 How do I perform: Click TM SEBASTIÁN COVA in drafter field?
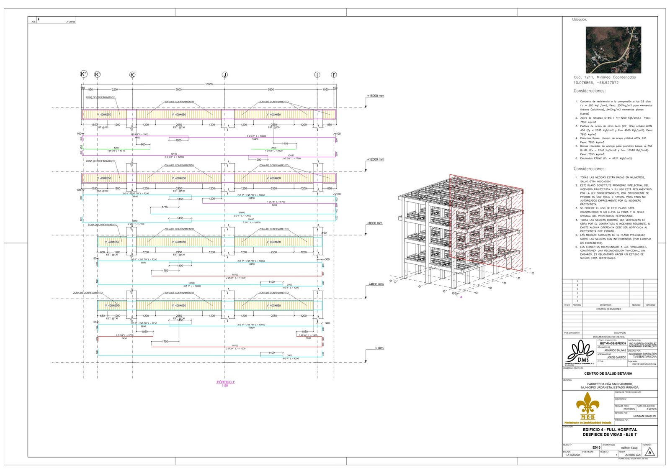pos(644,357)
